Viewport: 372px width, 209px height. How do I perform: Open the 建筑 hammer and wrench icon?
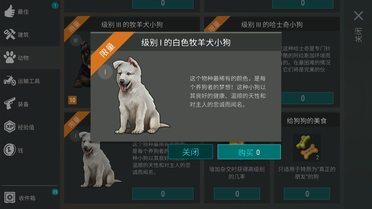point(10,35)
